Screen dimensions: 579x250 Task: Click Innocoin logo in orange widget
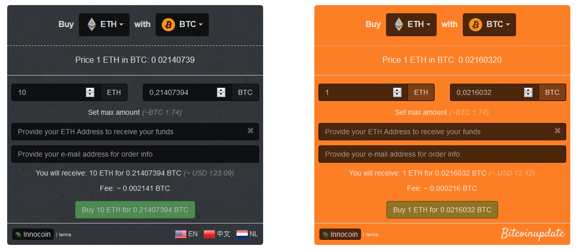coord(340,234)
